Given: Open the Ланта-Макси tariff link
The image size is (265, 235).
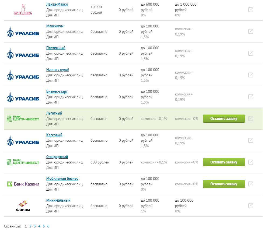Looking at the screenshot, I should (x=57, y=4).
